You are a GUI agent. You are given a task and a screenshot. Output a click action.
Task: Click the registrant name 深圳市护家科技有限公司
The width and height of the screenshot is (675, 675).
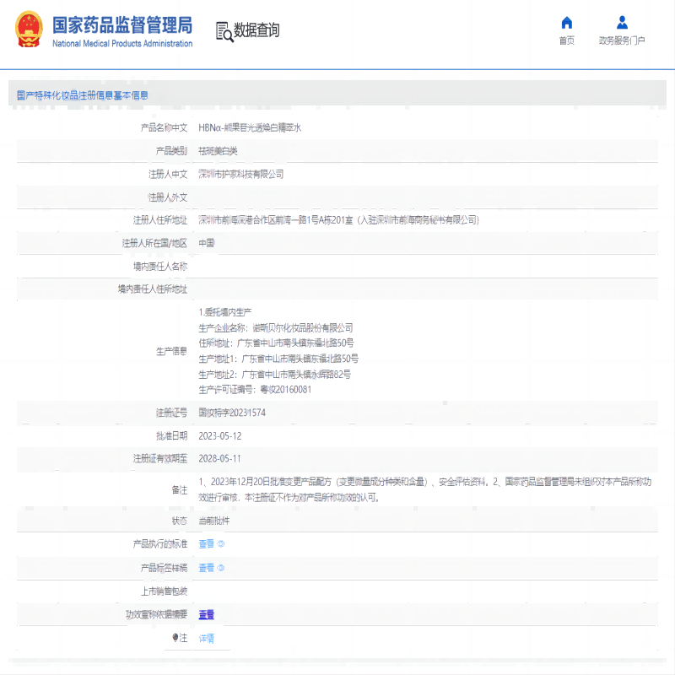(x=240, y=174)
